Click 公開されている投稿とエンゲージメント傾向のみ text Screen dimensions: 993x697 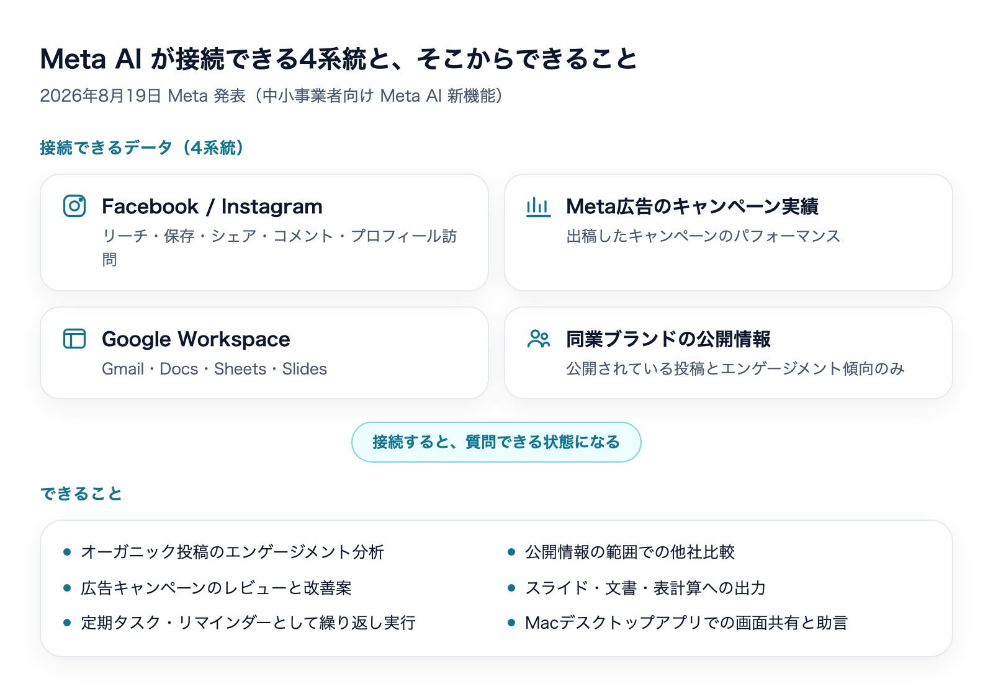[x=735, y=369]
